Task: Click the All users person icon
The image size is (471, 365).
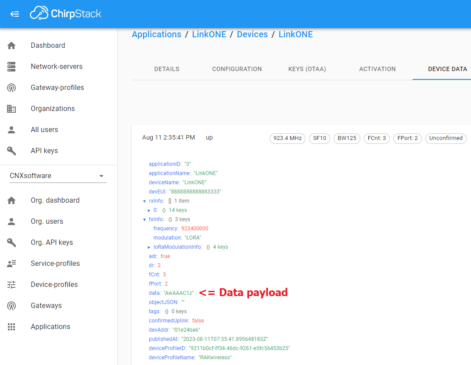Action: 11,130
